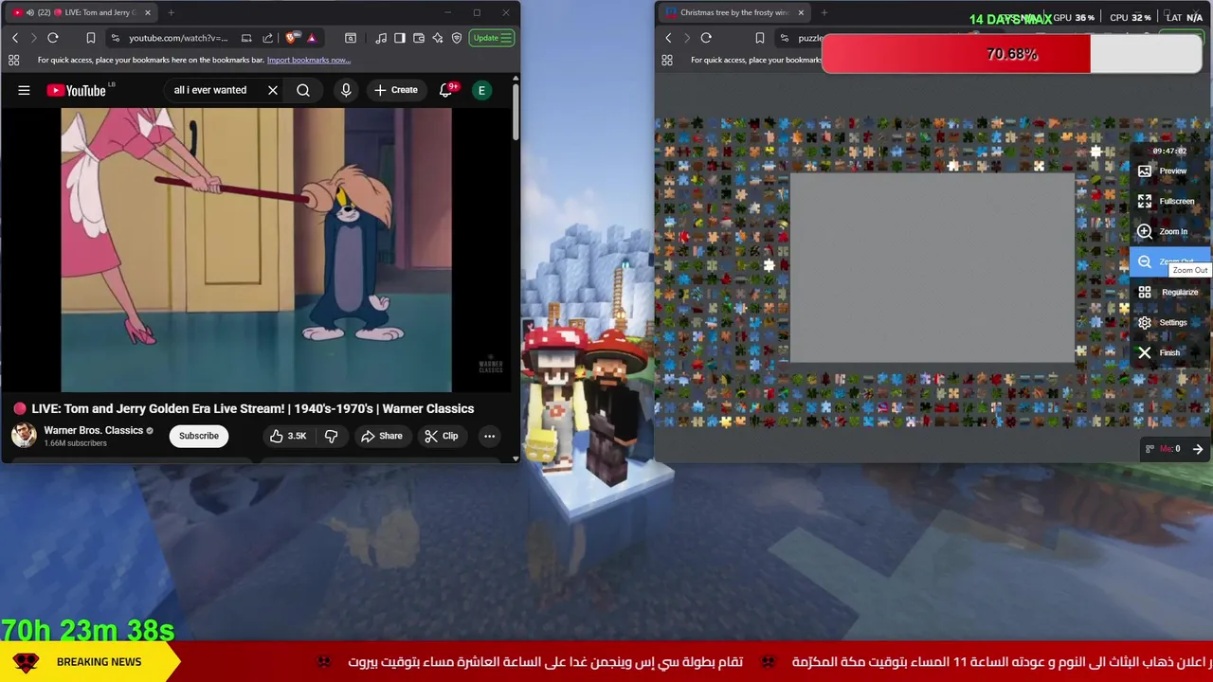Select the Christmas tree puzzle tab

pyautogui.click(x=734, y=12)
